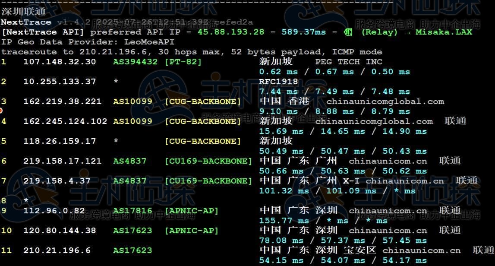Viewport: 495px width, 266px height.
Task: Click hop 9 IP 112.96.0.82
Action: coord(54,211)
